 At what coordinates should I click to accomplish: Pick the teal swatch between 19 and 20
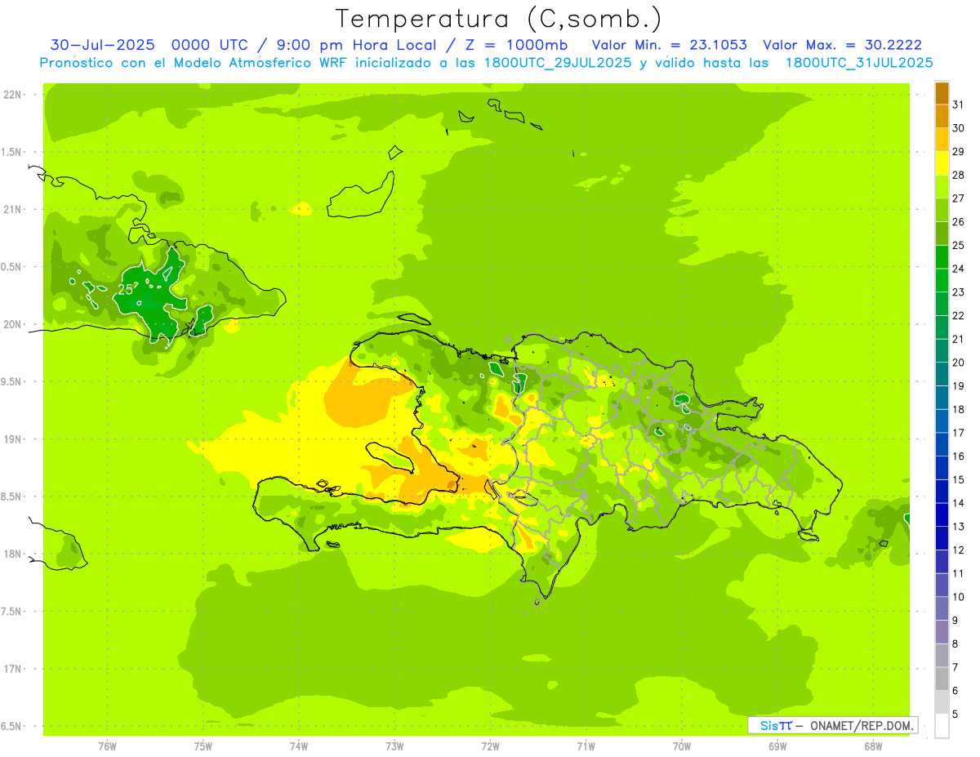click(x=942, y=374)
